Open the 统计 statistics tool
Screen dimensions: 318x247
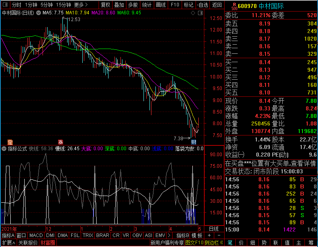tap(147, 5)
